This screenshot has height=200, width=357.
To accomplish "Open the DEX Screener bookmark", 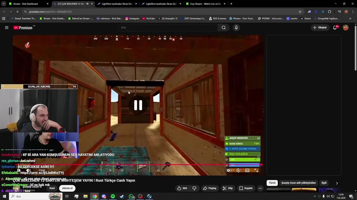I will [218, 19].
